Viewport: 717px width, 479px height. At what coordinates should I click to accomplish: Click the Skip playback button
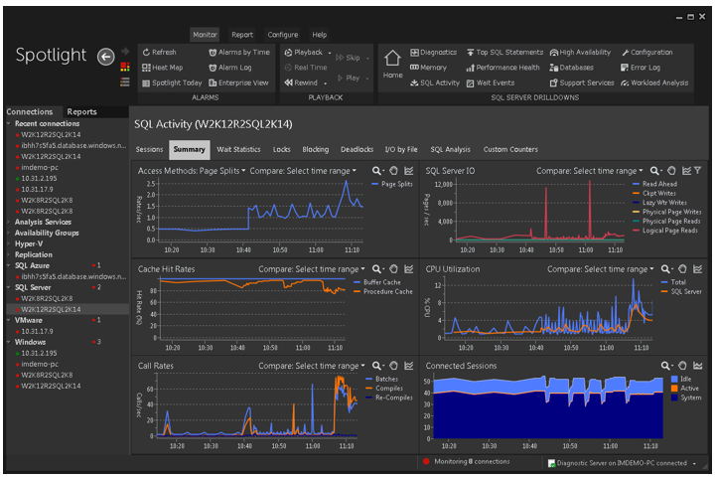tap(349, 58)
